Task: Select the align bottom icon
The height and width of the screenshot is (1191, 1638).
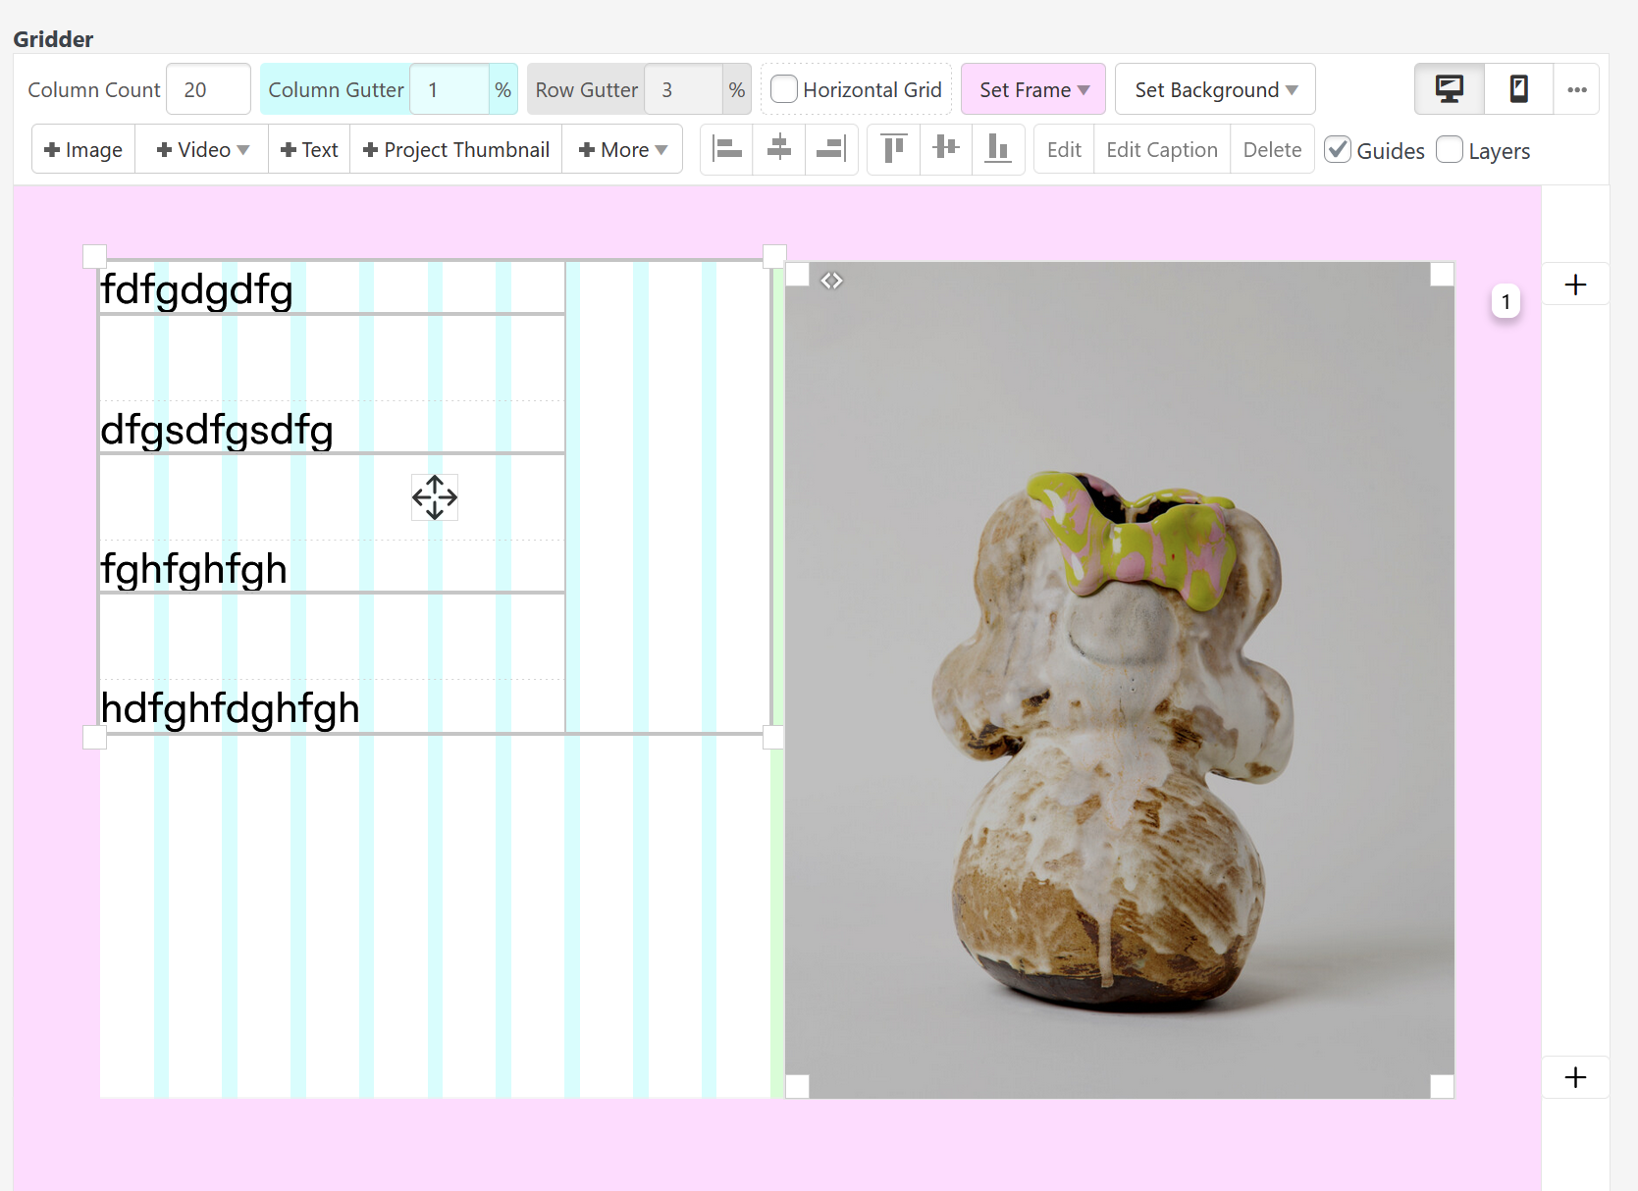Action: pos(998,149)
